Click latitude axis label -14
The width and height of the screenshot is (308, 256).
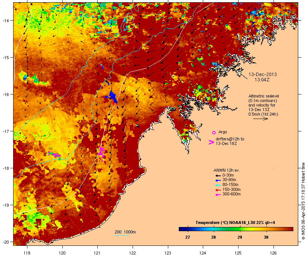click(5, 20)
